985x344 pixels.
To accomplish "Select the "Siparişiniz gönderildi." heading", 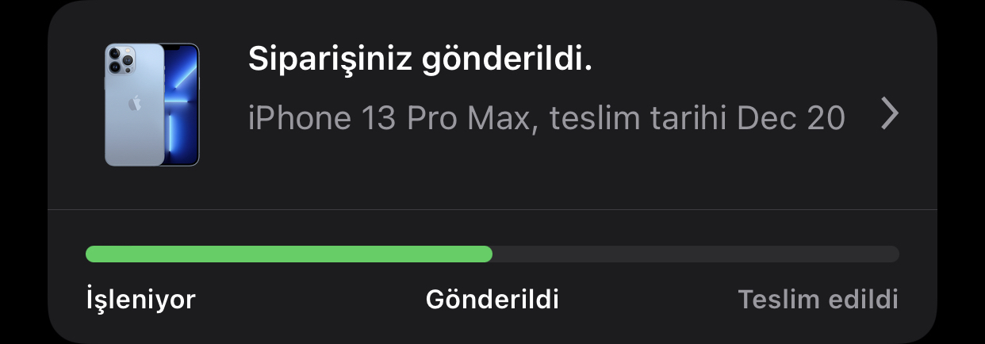I will pos(420,60).
